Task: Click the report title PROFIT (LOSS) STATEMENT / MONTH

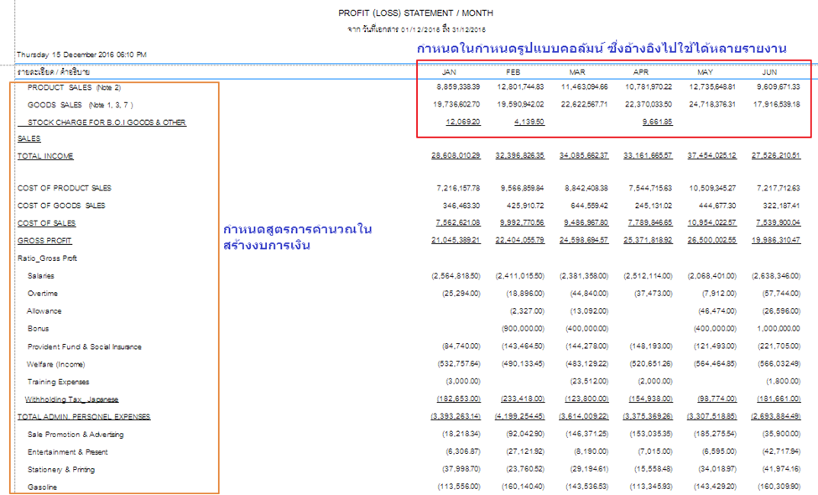Action: pos(415,13)
